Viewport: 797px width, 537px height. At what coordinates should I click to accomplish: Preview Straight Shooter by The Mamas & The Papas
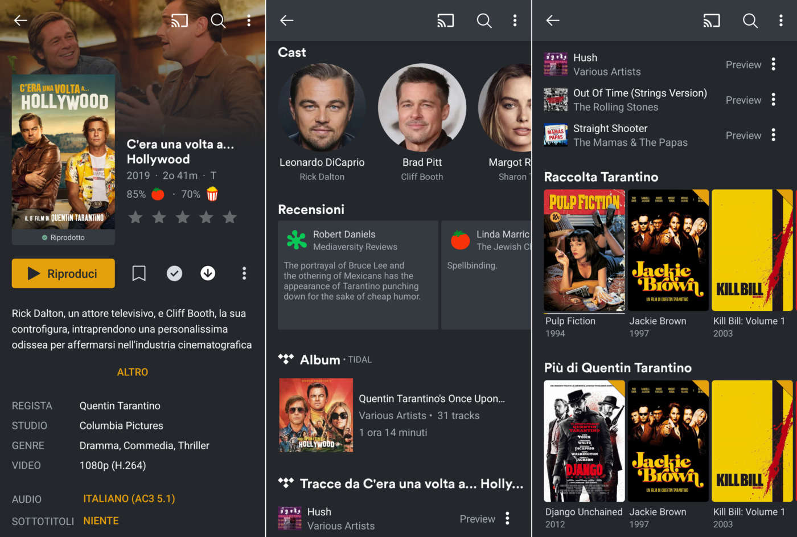click(743, 136)
